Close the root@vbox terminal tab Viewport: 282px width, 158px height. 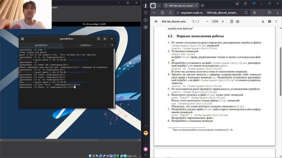pyautogui.click(x=105, y=45)
